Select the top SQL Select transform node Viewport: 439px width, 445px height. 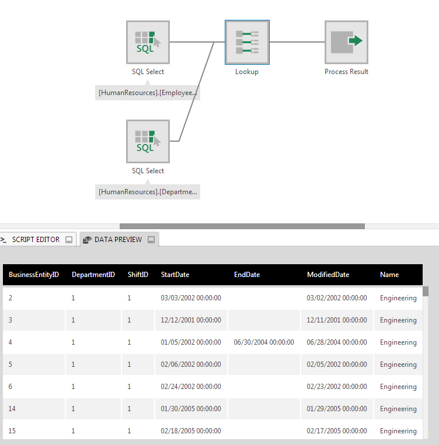point(148,42)
